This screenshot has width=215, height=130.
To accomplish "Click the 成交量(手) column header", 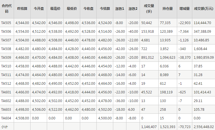I will [x=149, y=9].
